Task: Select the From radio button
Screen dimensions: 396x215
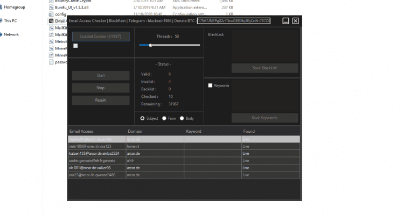Action: 165,118
